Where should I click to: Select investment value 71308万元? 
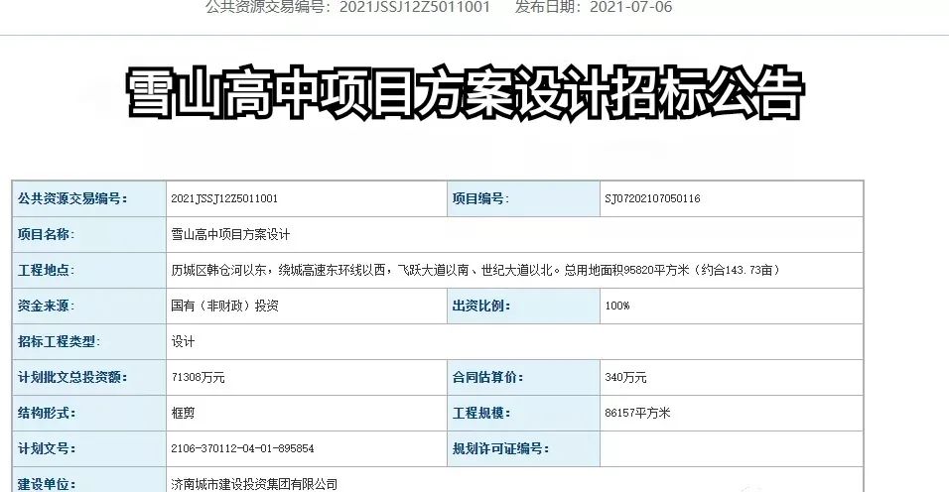[x=198, y=377]
